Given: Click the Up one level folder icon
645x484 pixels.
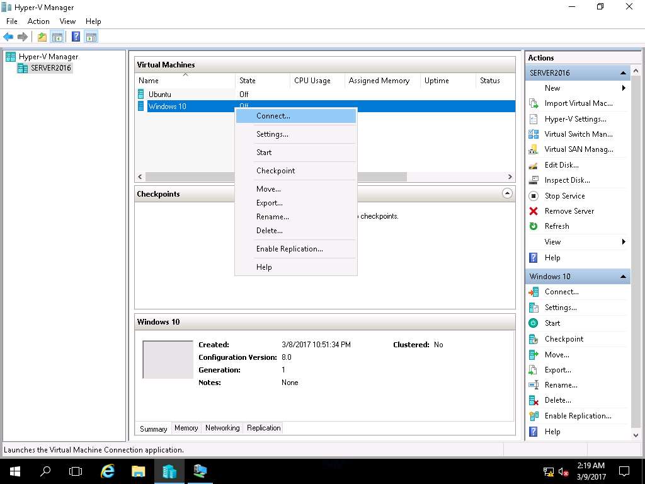Looking at the screenshot, I should (x=42, y=37).
